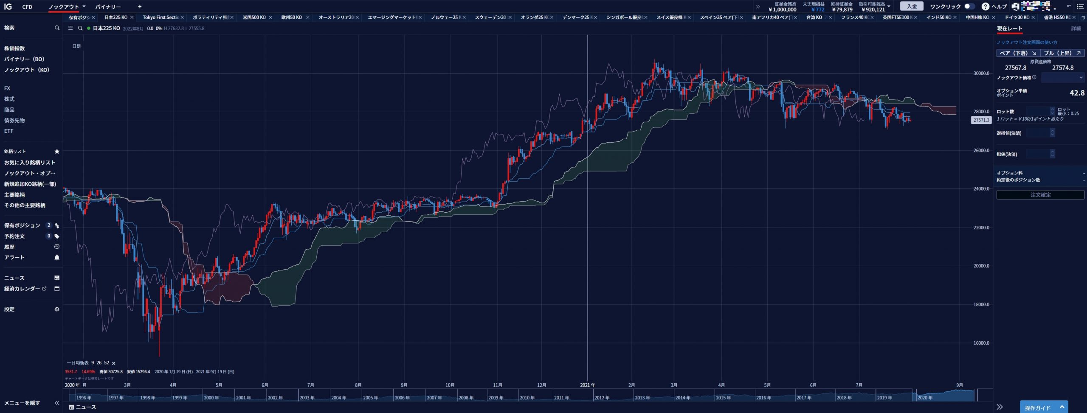Click the 入金 deposit button

pos(912,6)
